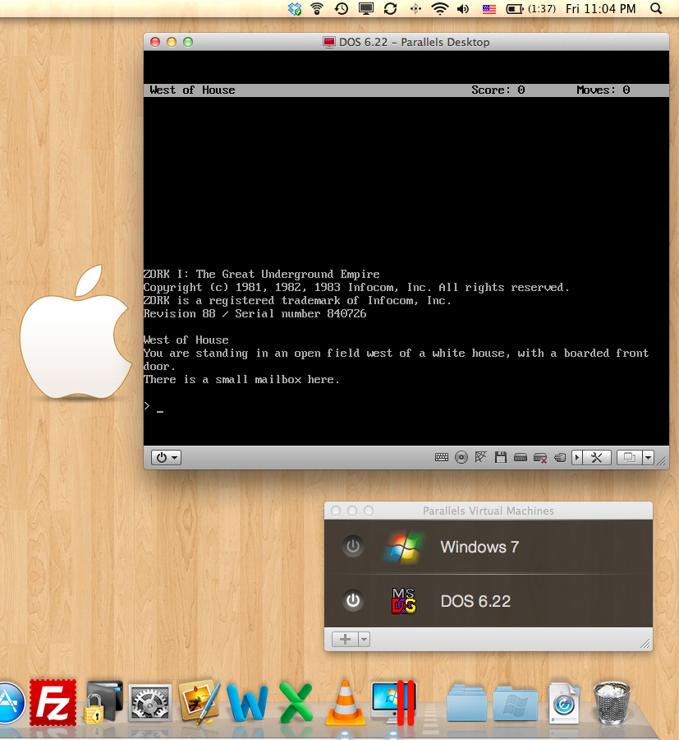Open the US flag input menu
This screenshot has height=740, width=679.
click(x=489, y=9)
